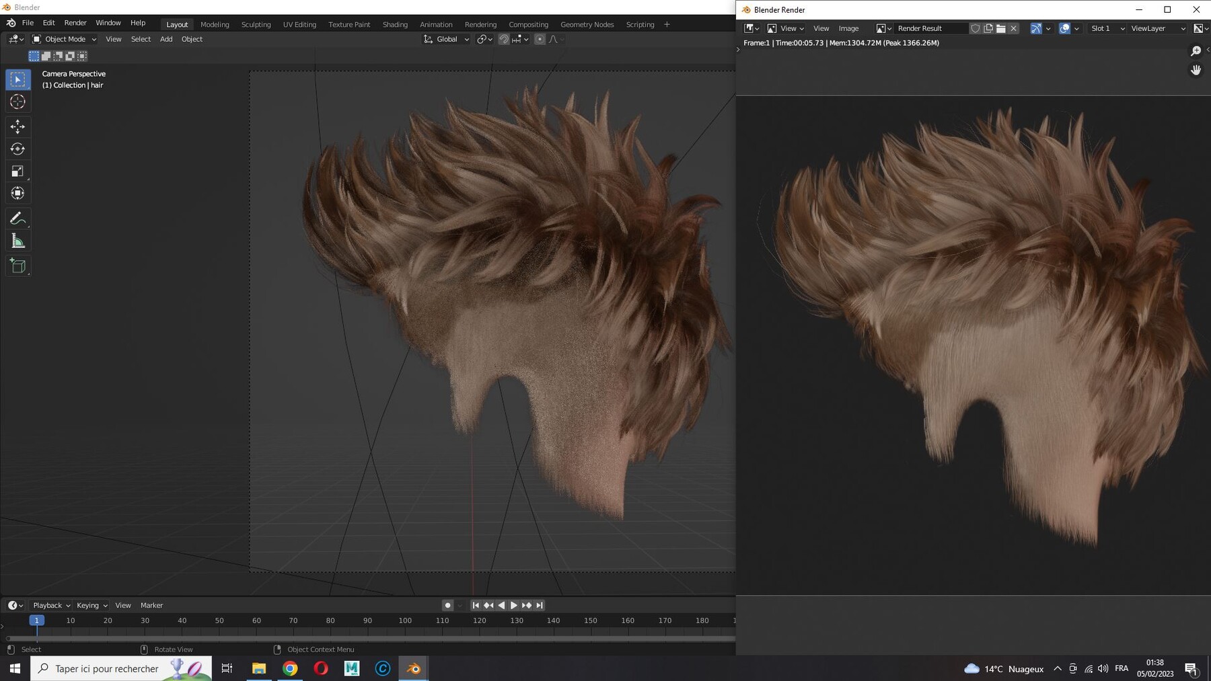Click the Windows search box

pyautogui.click(x=121, y=668)
